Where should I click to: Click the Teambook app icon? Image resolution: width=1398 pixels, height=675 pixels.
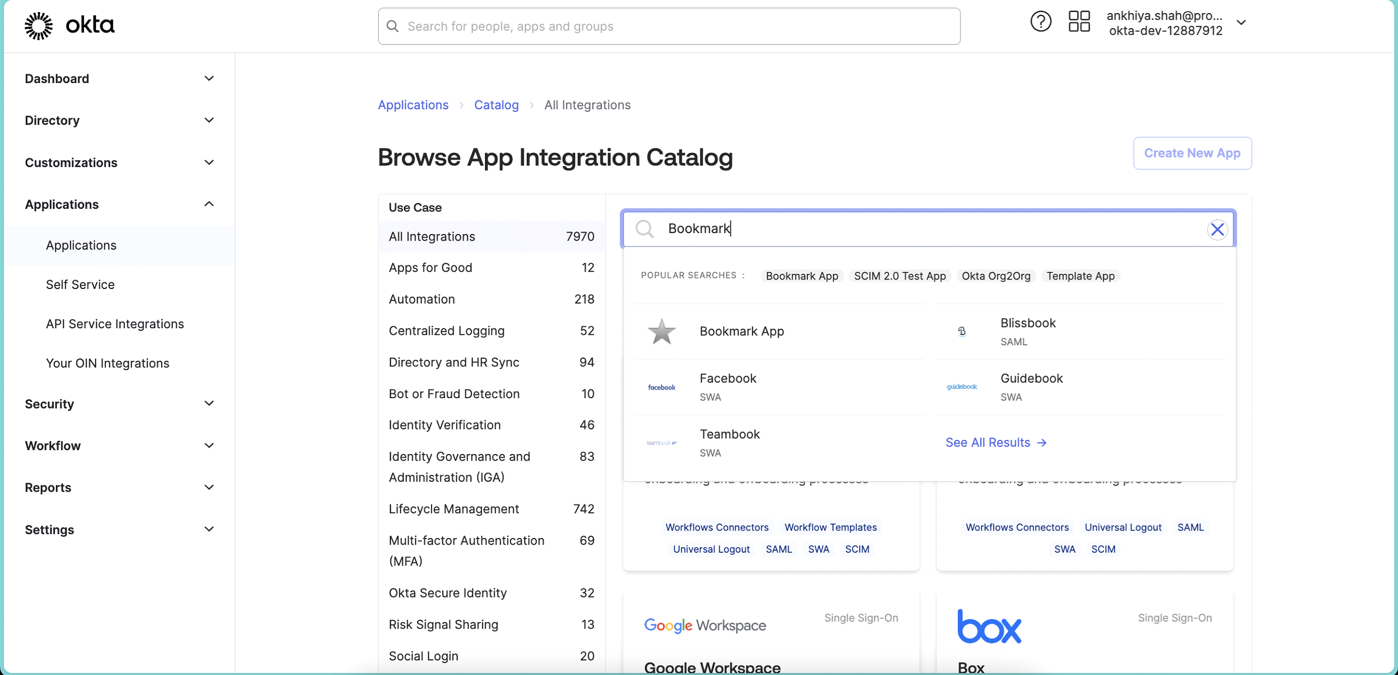pyautogui.click(x=661, y=442)
